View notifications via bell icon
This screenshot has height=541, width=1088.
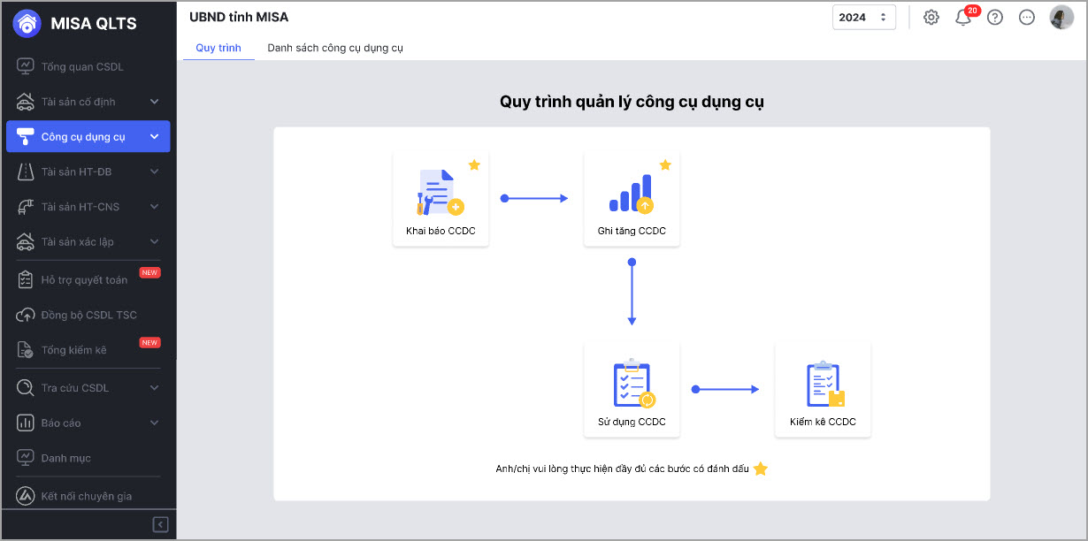click(963, 18)
